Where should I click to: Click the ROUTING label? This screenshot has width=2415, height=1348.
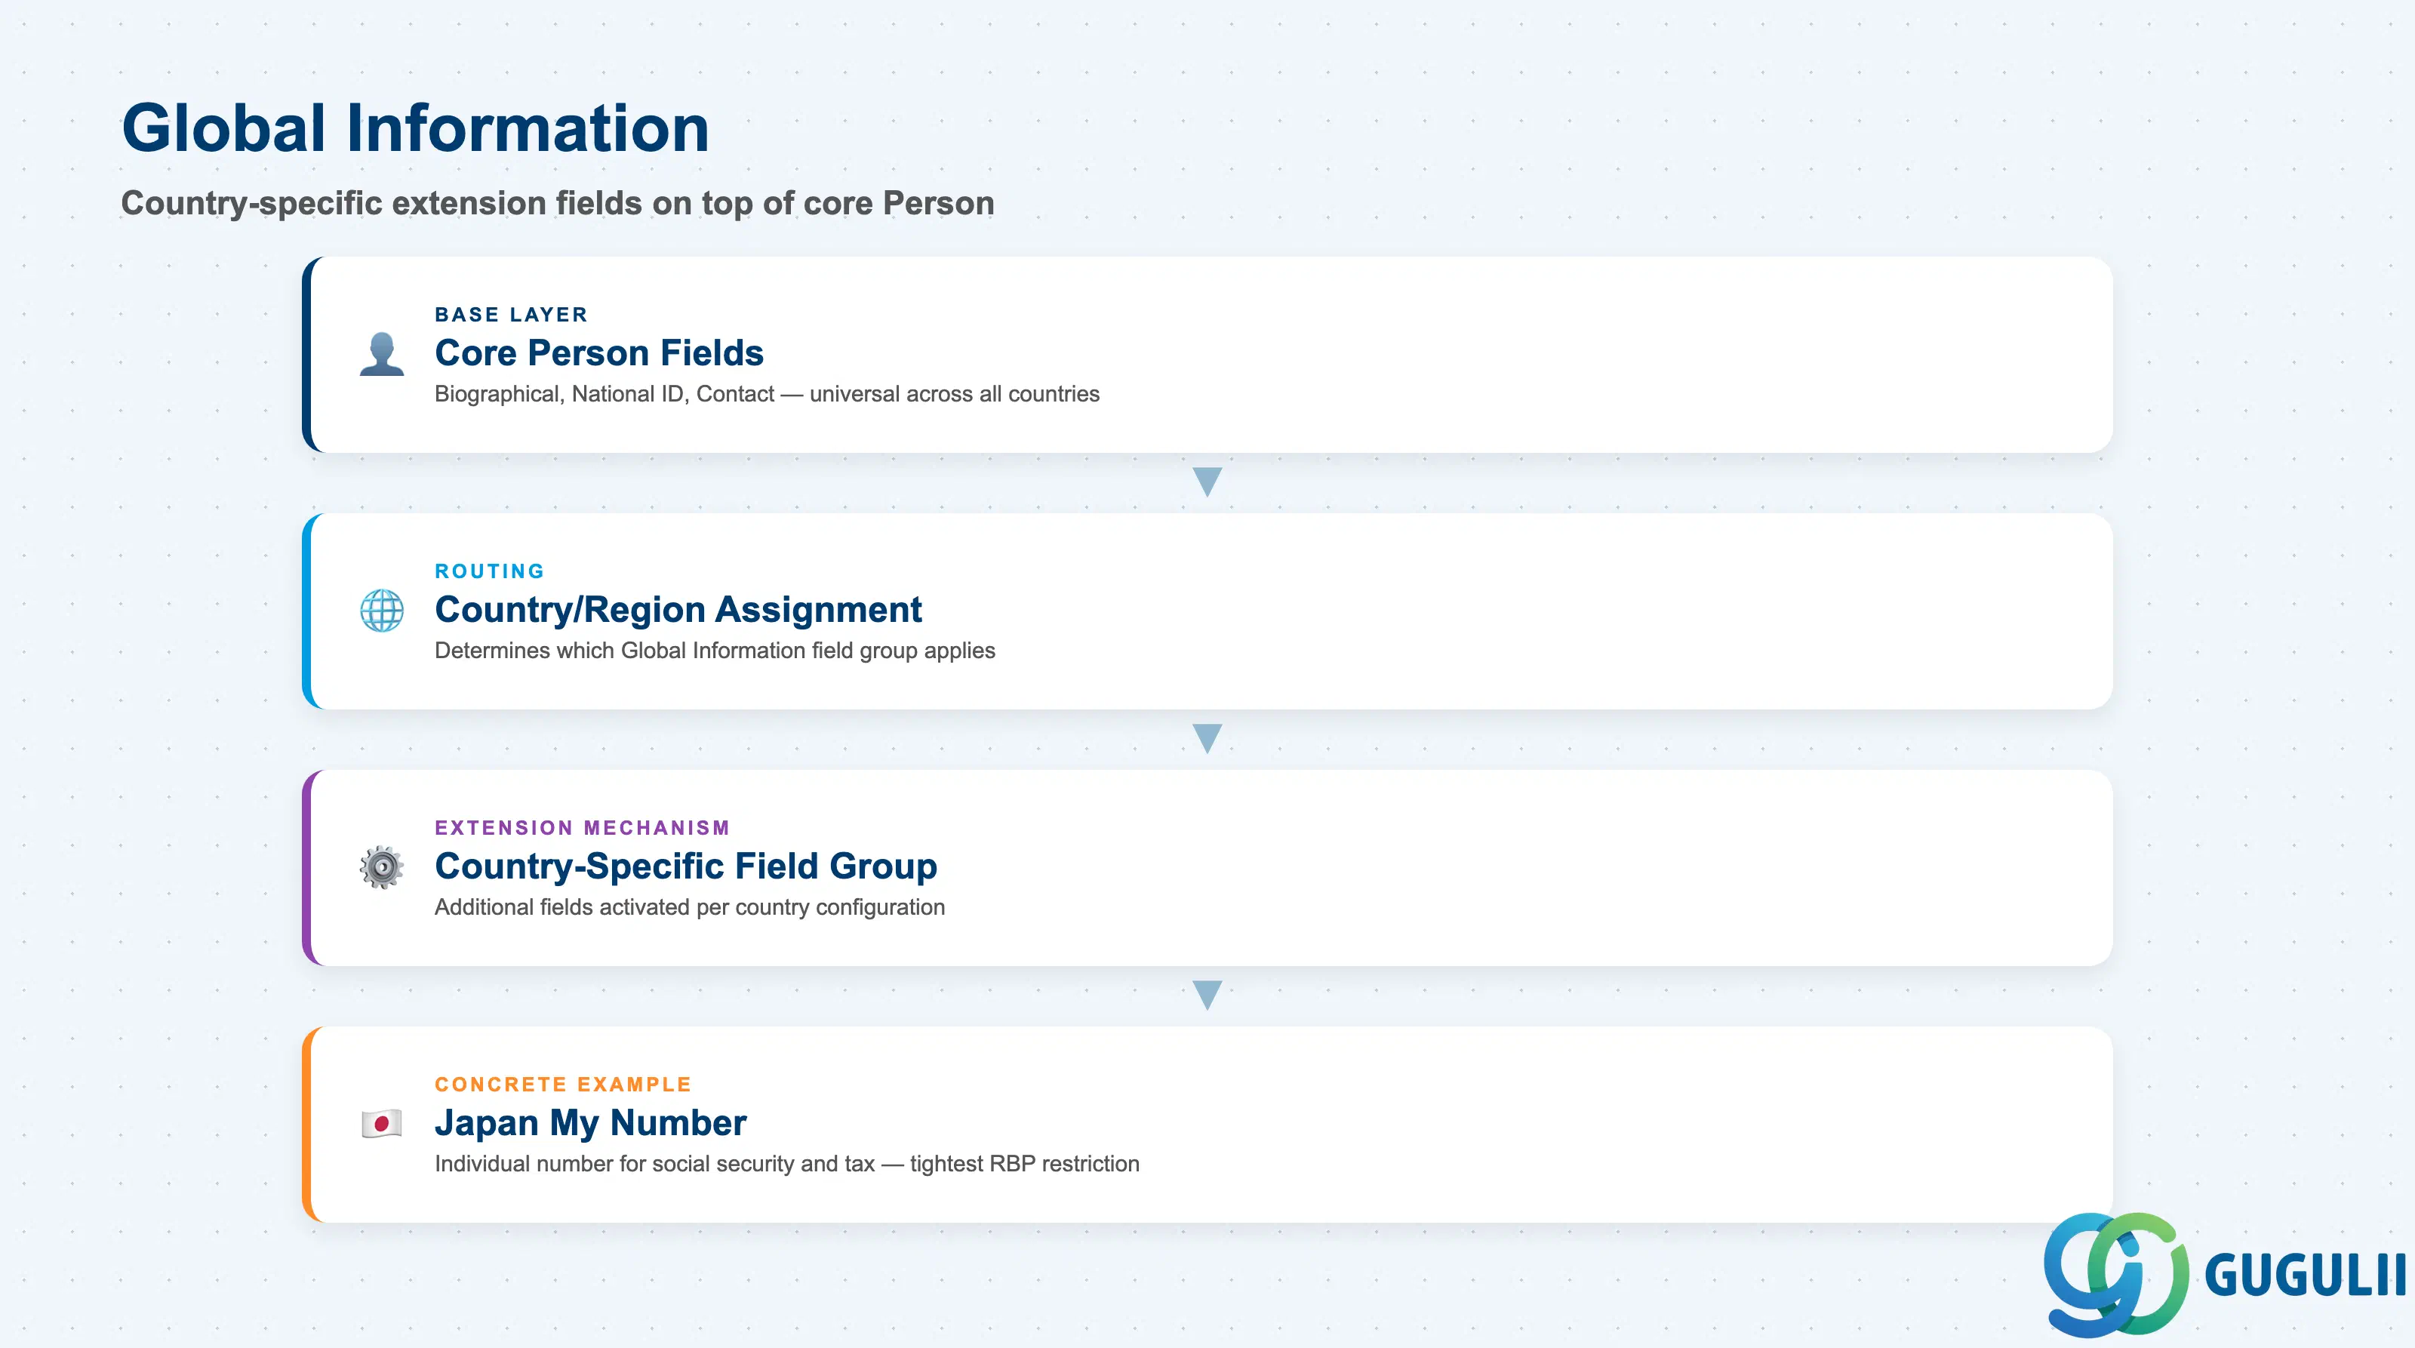pos(489,572)
